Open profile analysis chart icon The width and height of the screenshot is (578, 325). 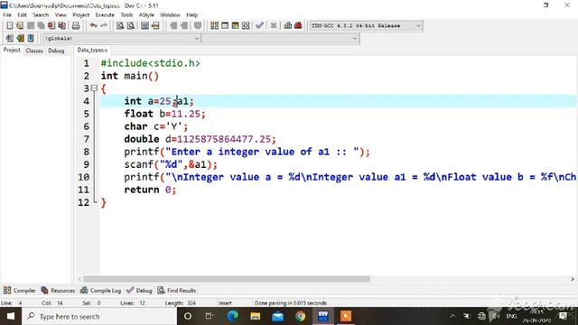[288, 25]
